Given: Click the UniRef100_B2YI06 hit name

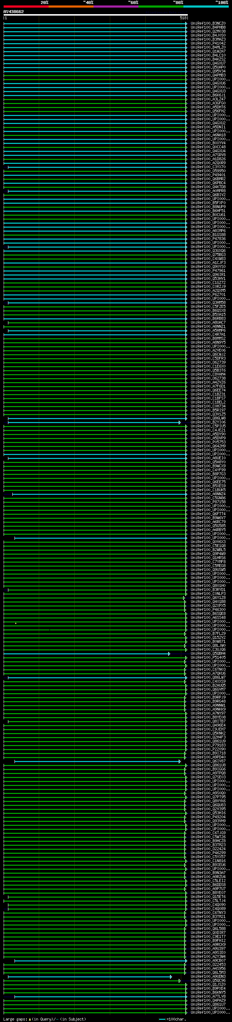Looking at the screenshot, I should [x=208, y=422].
